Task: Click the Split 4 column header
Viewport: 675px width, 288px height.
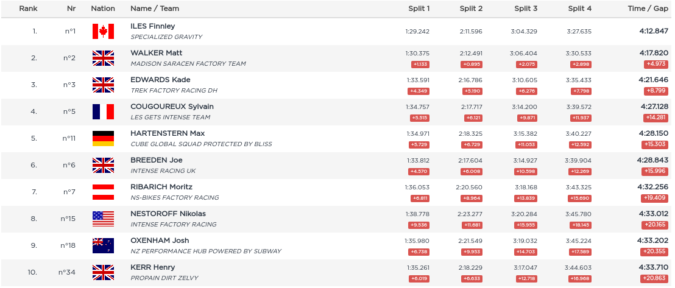Action: (579, 9)
